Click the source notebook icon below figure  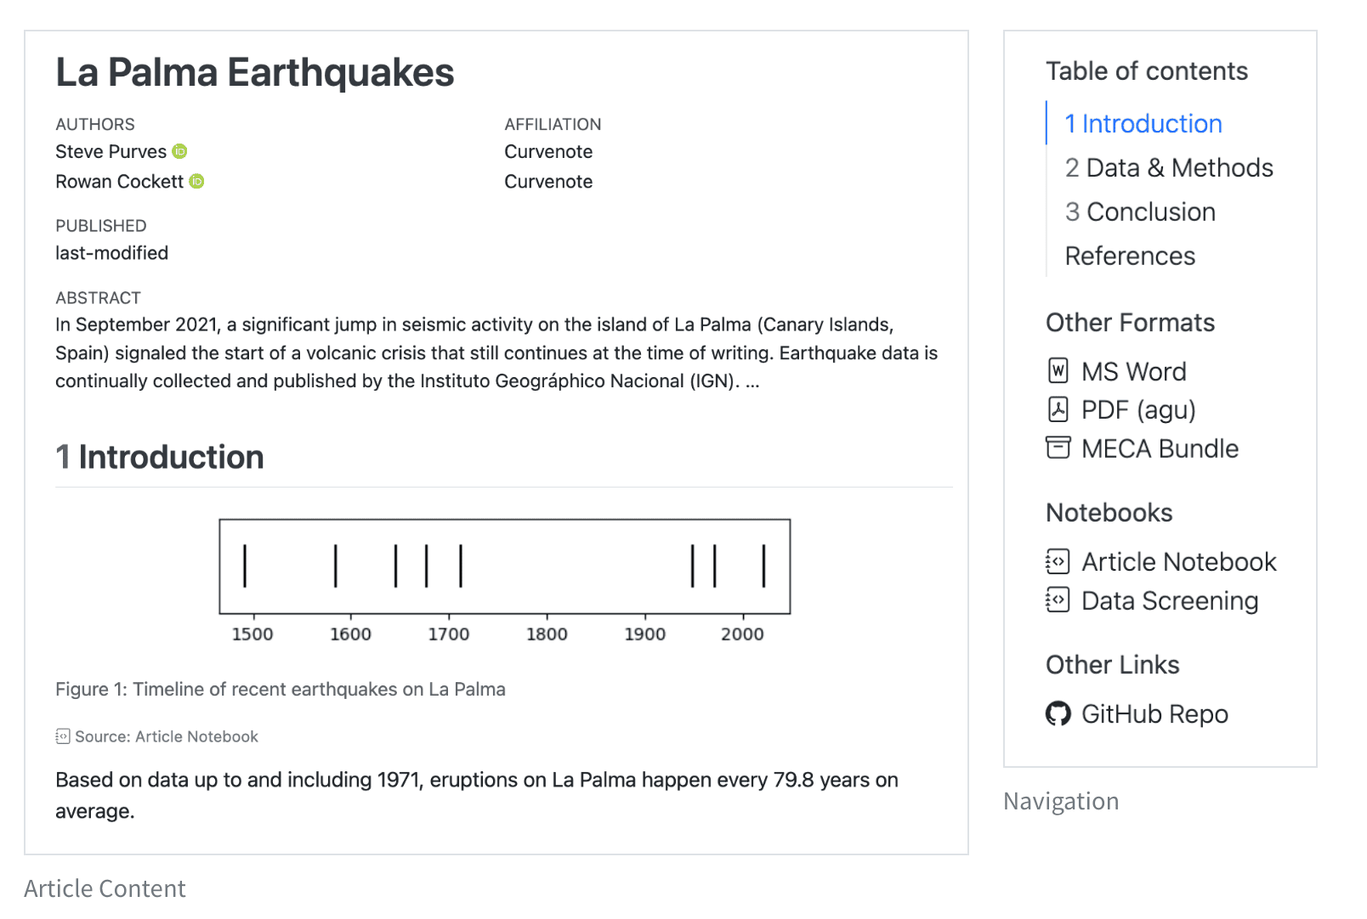point(63,736)
